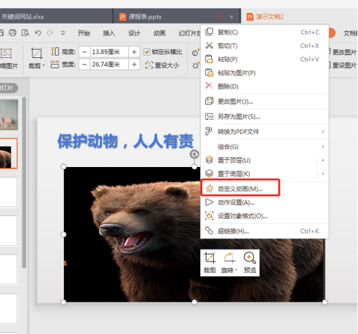
Task: Click the Format Object (设置对象格式) icon
Action: (x=209, y=215)
